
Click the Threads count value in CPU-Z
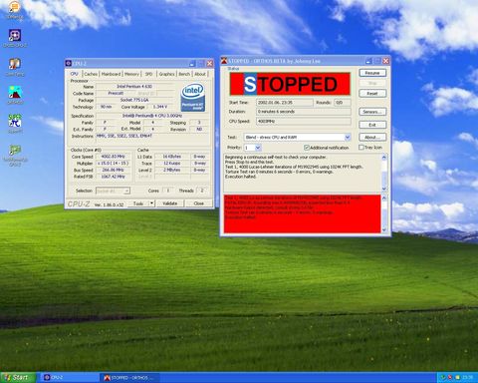202,191
